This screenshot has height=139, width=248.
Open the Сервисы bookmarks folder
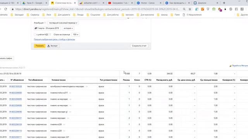pyautogui.click(x=33, y=15)
